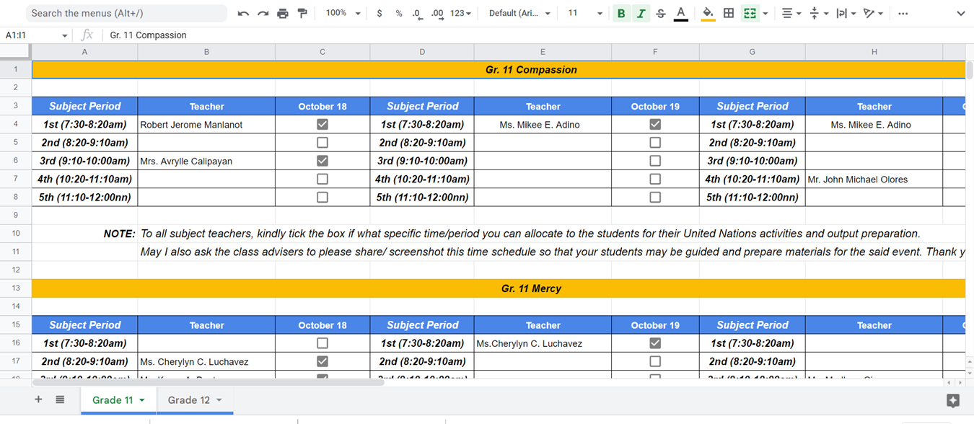
Task: Open the text color picker
Action: pyautogui.click(x=680, y=14)
